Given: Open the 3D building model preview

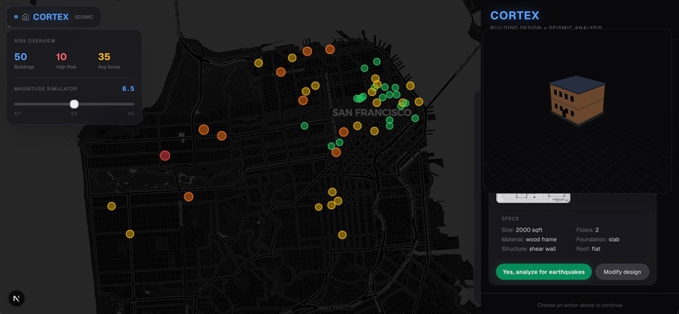Looking at the screenshot, I should pos(577,111).
